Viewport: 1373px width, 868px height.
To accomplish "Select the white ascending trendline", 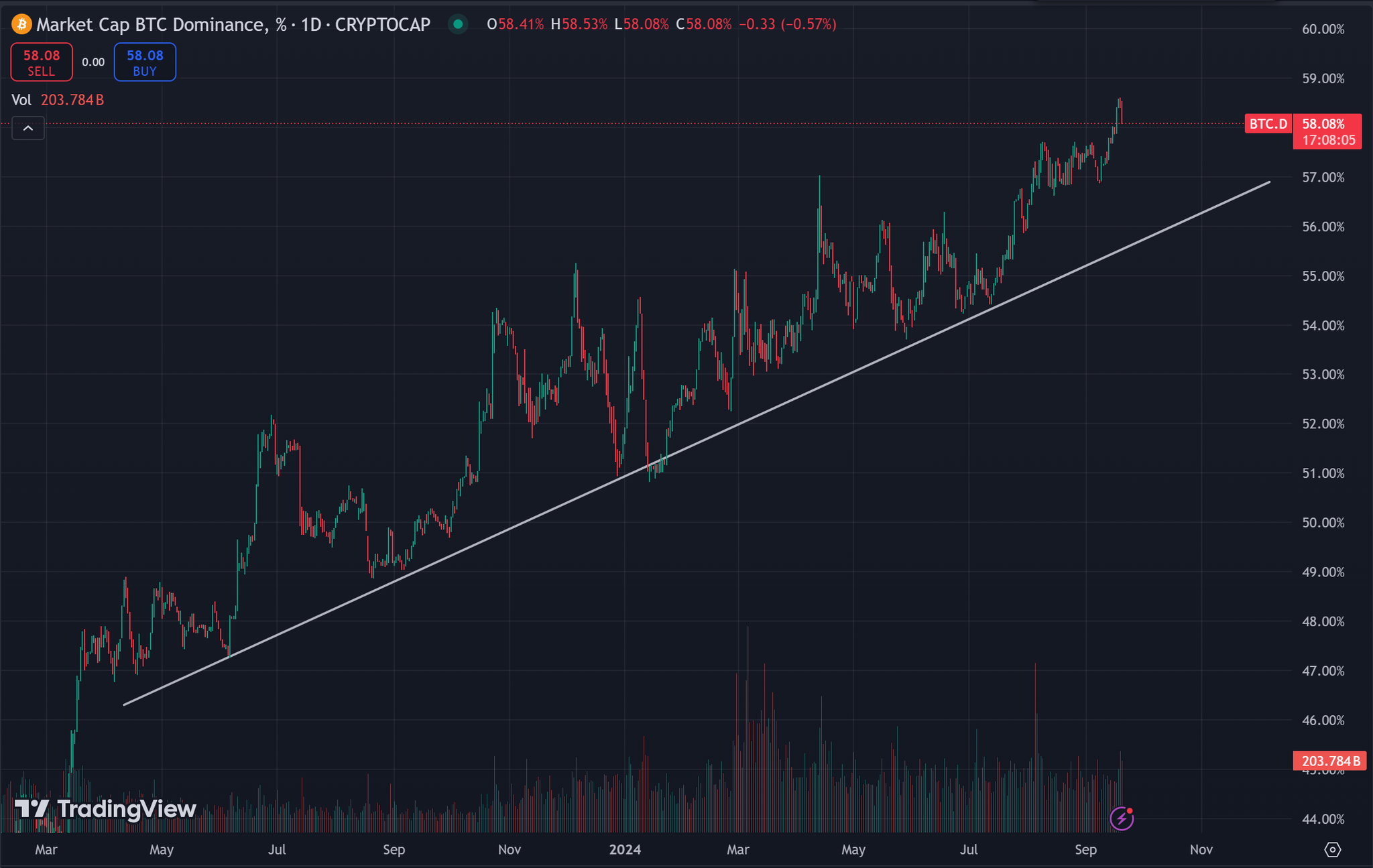I will [x=697, y=443].
